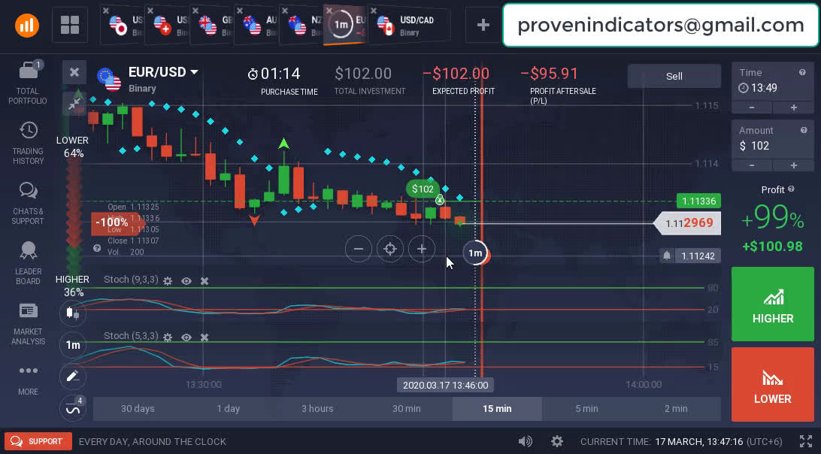The image size is (821, 454).
Task: Open Chats & Support panel
Action: 28,191
